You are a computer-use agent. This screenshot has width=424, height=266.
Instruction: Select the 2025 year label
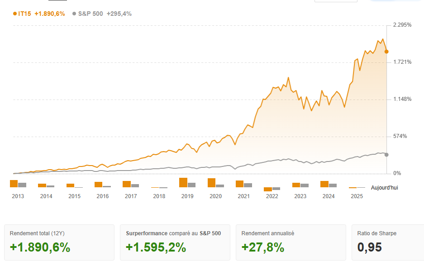tap(357, 196)
